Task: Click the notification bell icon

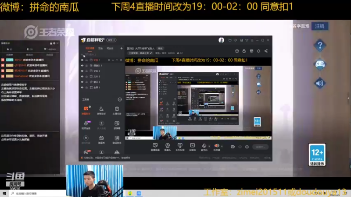Action: click(x=258, y=51)
